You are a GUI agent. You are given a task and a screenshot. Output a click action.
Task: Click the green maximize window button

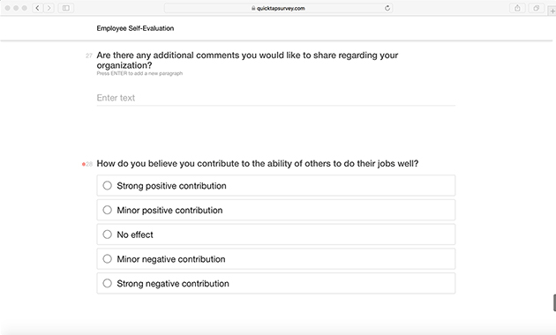[x=25, y=8]
